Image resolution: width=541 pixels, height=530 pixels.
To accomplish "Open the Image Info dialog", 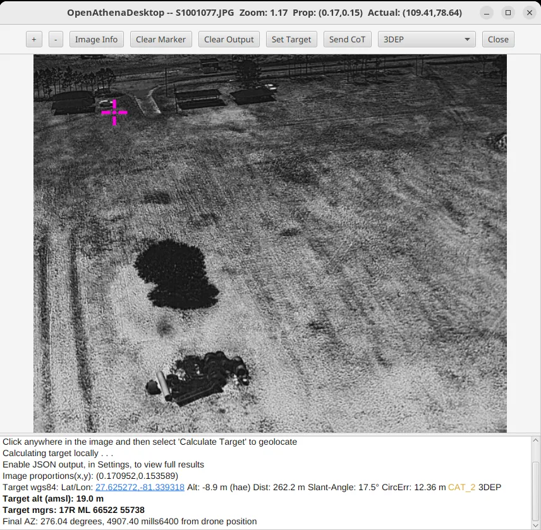I will tap(96, 39).
